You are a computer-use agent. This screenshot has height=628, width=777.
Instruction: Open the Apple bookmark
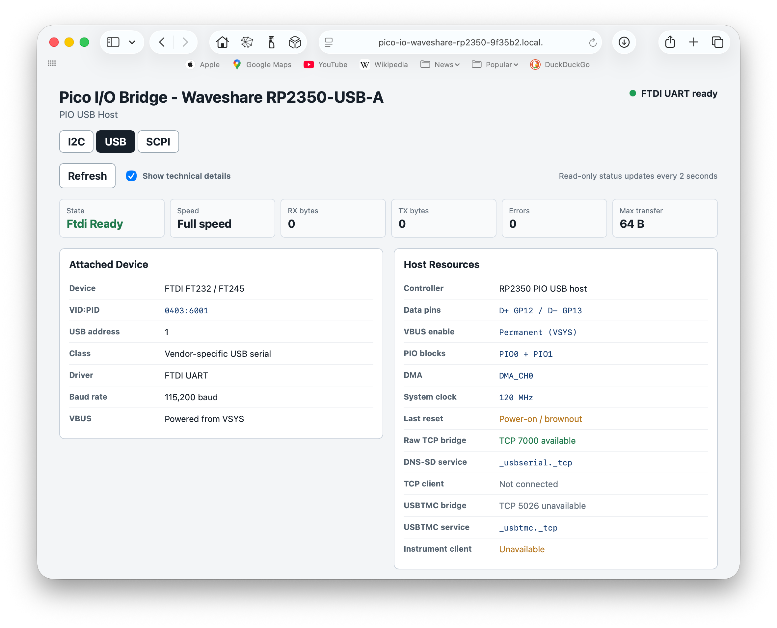203,65
